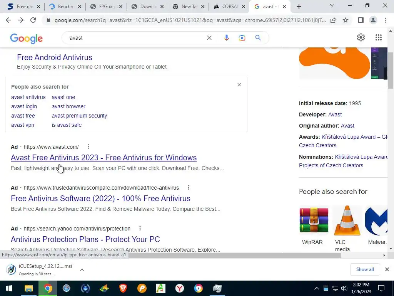The image size is (394, 296).
Task: Open options dots beside yahoo antivirus ad
Action: [x=140, y=228]
